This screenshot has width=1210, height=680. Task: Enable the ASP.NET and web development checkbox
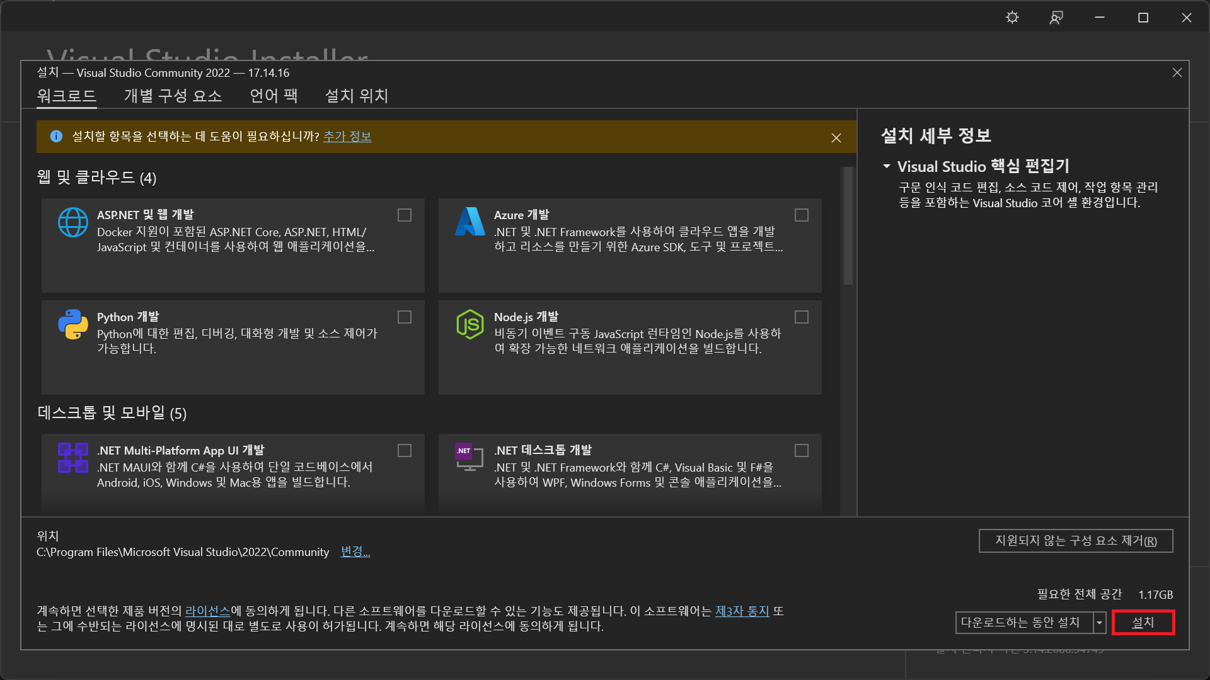click(405, 215)
